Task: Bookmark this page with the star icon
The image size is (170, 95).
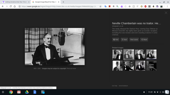Action: (x=100, y=6)
